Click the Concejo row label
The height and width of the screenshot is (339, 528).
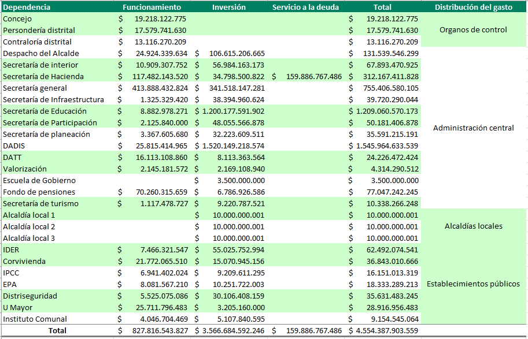point(17,18)
